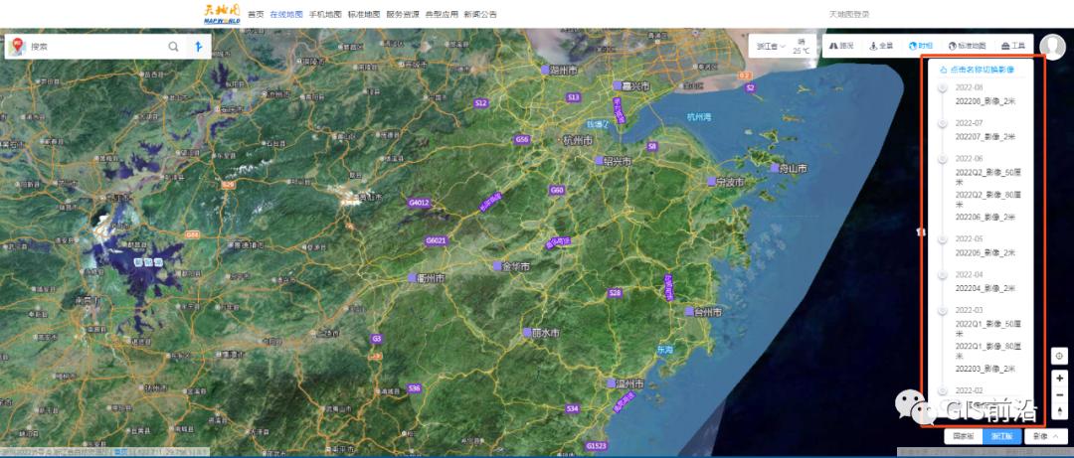This screenshot has width=1074, height=458.
Task: Open the 服务资源 service resources menu
Action: coord(403,14)
